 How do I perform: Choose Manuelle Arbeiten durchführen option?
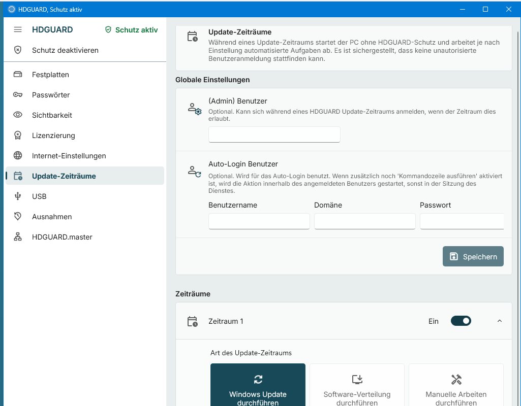coord(456,385)
